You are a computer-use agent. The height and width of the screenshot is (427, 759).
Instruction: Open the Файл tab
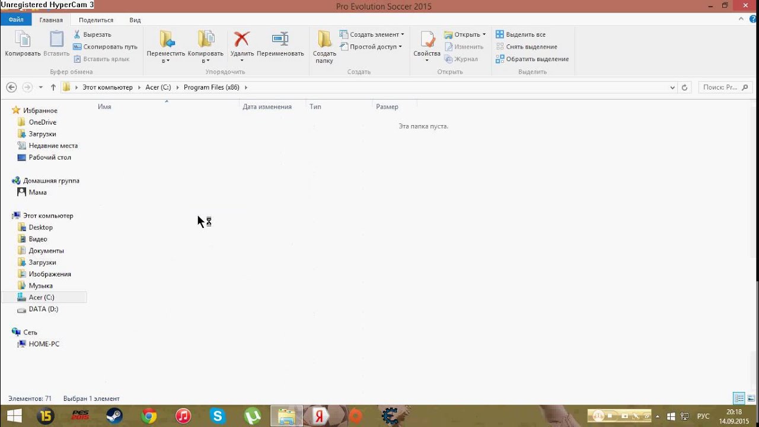(16, 20)
